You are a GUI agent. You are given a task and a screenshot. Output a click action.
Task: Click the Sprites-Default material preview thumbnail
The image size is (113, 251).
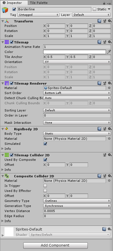pos(9,232)
